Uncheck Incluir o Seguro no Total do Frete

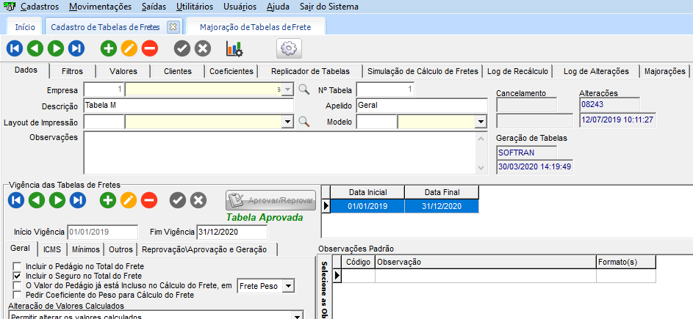coord(17,276)
